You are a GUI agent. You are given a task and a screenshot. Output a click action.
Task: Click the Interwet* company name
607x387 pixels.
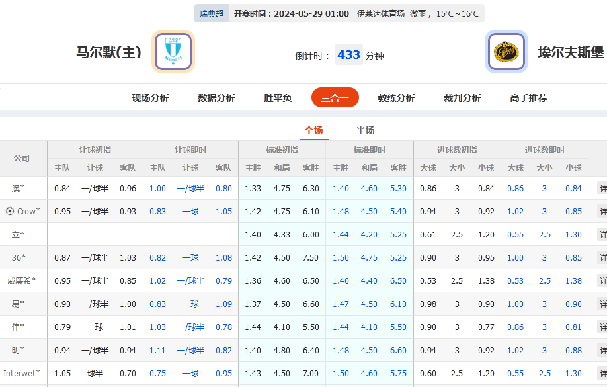(22, 374)
